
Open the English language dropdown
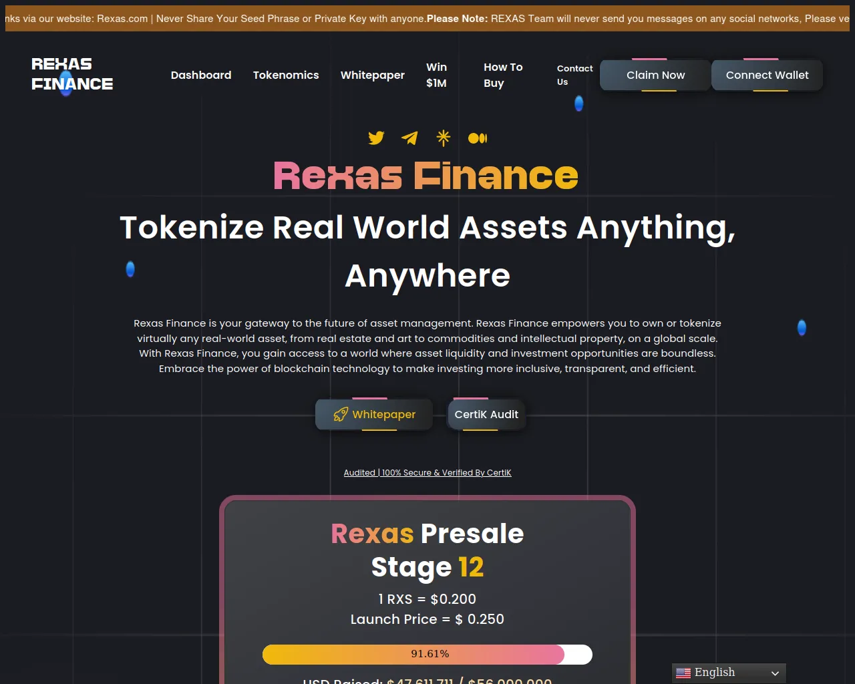729,673
